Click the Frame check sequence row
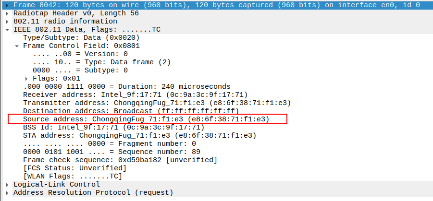Image resolution: width=433 pixels, height=201 pixels. point(120,160)
